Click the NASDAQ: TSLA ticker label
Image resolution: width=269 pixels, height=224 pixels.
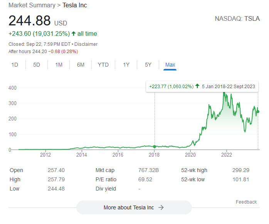[237, 18]
